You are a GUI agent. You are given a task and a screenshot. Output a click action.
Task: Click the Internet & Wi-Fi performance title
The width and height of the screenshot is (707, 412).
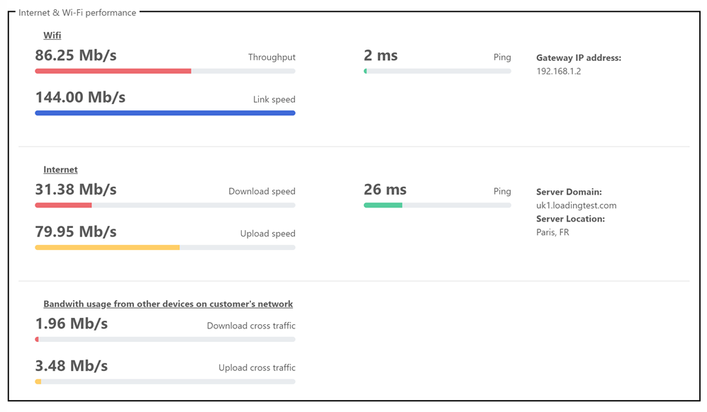(x=77, y=13)
